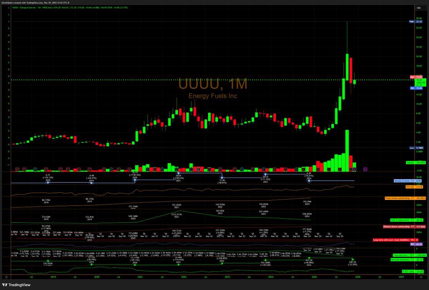429x290 pixels.
Task: Click the tallest green volume bar in 2025
Action: click(347, 151)
